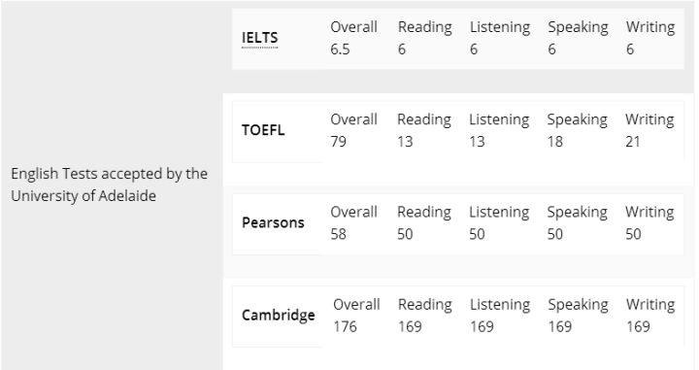This screenshot has width=699, height=370.
Task: Click the IELTS underlined abbreviation
Action: click(259, 38)
